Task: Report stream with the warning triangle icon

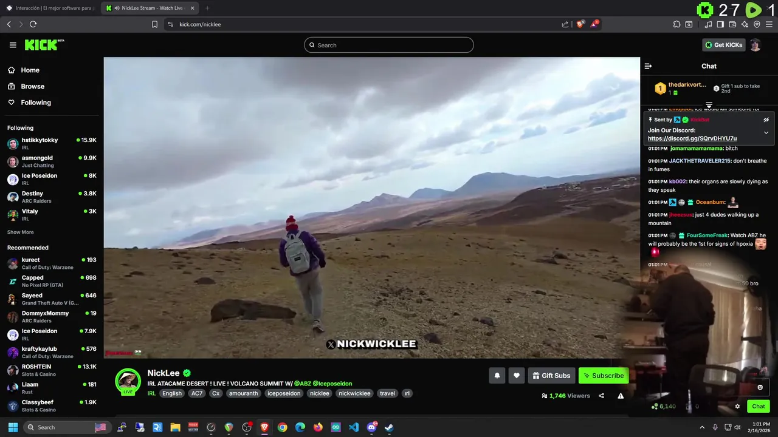Action: point(621,396)
